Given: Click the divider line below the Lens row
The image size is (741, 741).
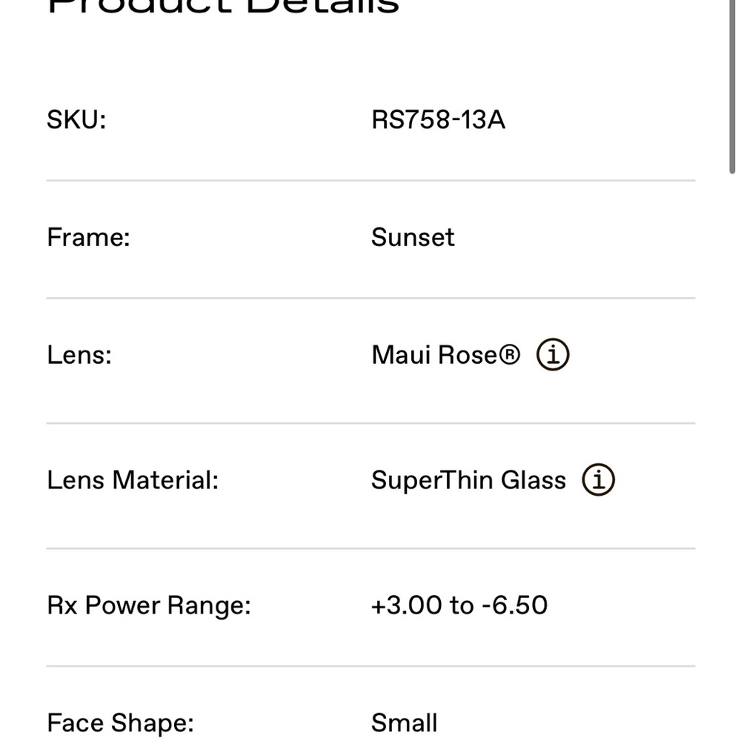Looking at the screenshot, I should (x=370, y=423).
